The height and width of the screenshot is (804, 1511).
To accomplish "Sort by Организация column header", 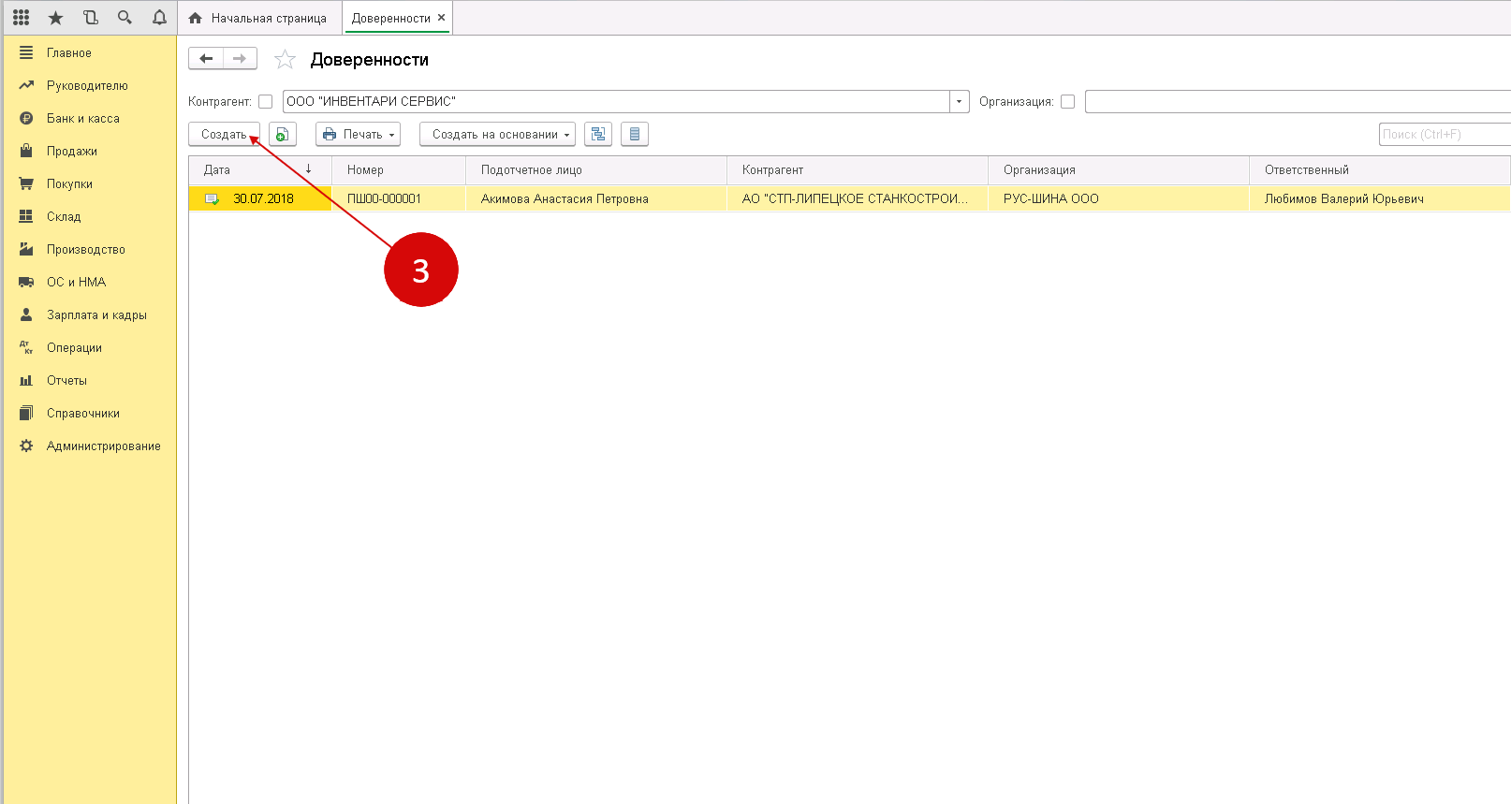I will tap(1119, 170).
